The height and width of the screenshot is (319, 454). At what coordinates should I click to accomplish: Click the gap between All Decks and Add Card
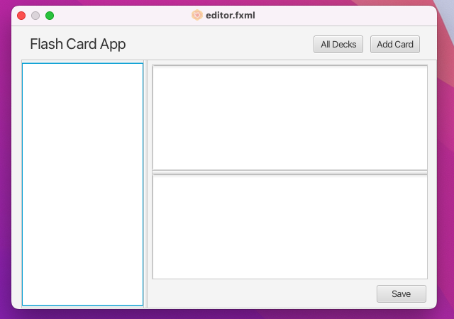point(367,44)
